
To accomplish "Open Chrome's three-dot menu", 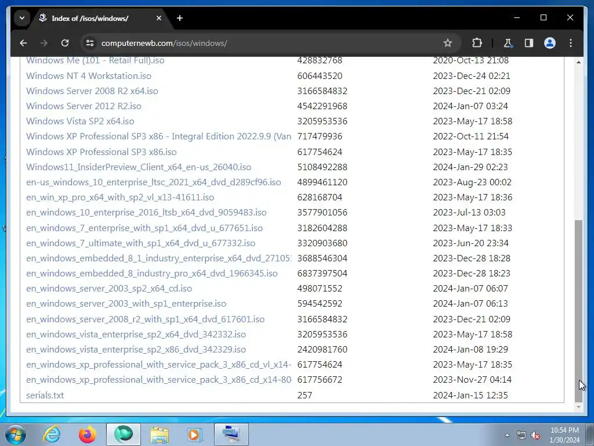I will pyautogui.click(x=571, y=43).
